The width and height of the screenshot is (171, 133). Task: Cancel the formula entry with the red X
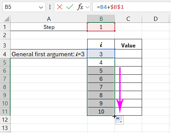pos(60,7)
